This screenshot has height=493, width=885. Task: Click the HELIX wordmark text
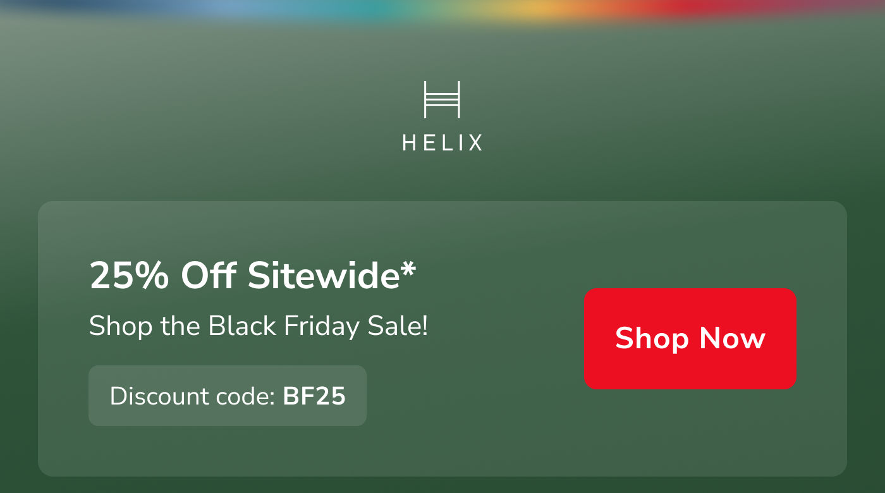pos(442,143)
